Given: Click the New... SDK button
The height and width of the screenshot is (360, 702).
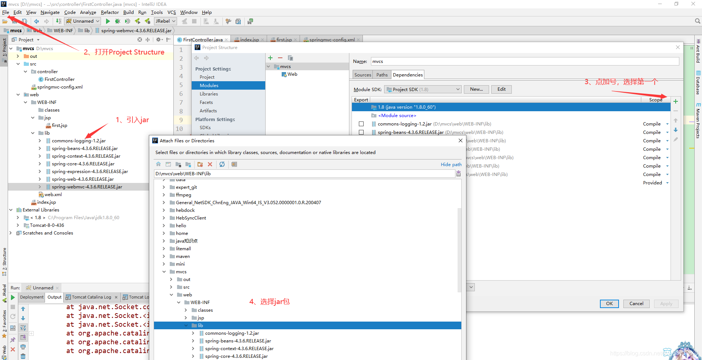Looking at the screenshot, I should click(476, 89).
